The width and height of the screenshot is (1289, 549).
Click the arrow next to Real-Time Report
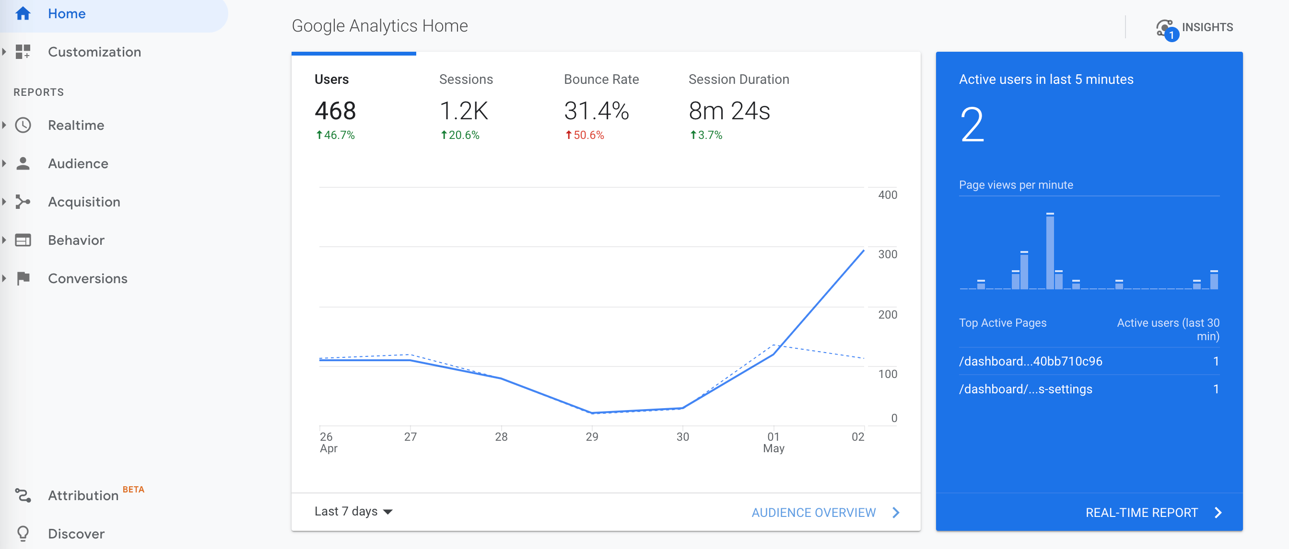(x=1219, y=513)
